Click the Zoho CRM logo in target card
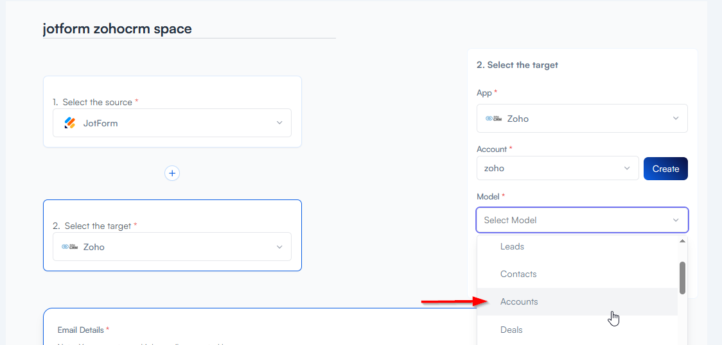The height and width of the screenshot is (345, 722). coord(69,247)
